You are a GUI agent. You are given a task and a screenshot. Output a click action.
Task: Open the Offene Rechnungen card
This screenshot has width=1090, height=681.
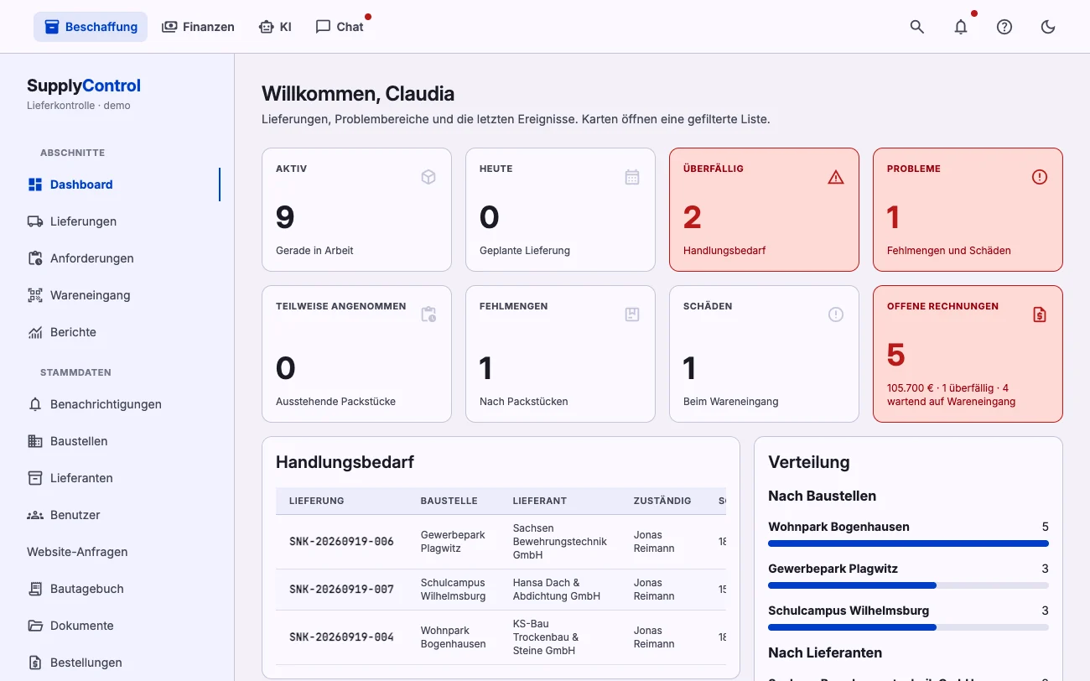pyautogui.click(x=968, y=354)
